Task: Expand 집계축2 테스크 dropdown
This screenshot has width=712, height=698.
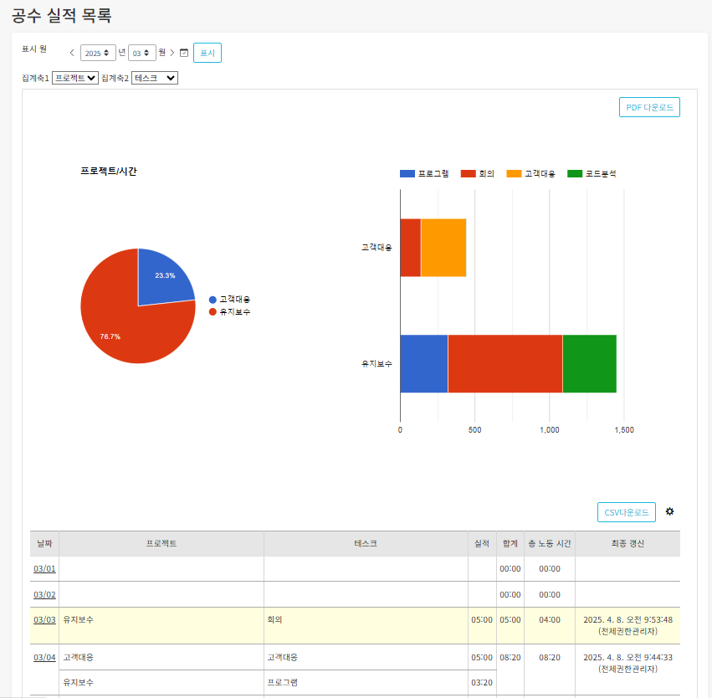Action: pos(155,78)
